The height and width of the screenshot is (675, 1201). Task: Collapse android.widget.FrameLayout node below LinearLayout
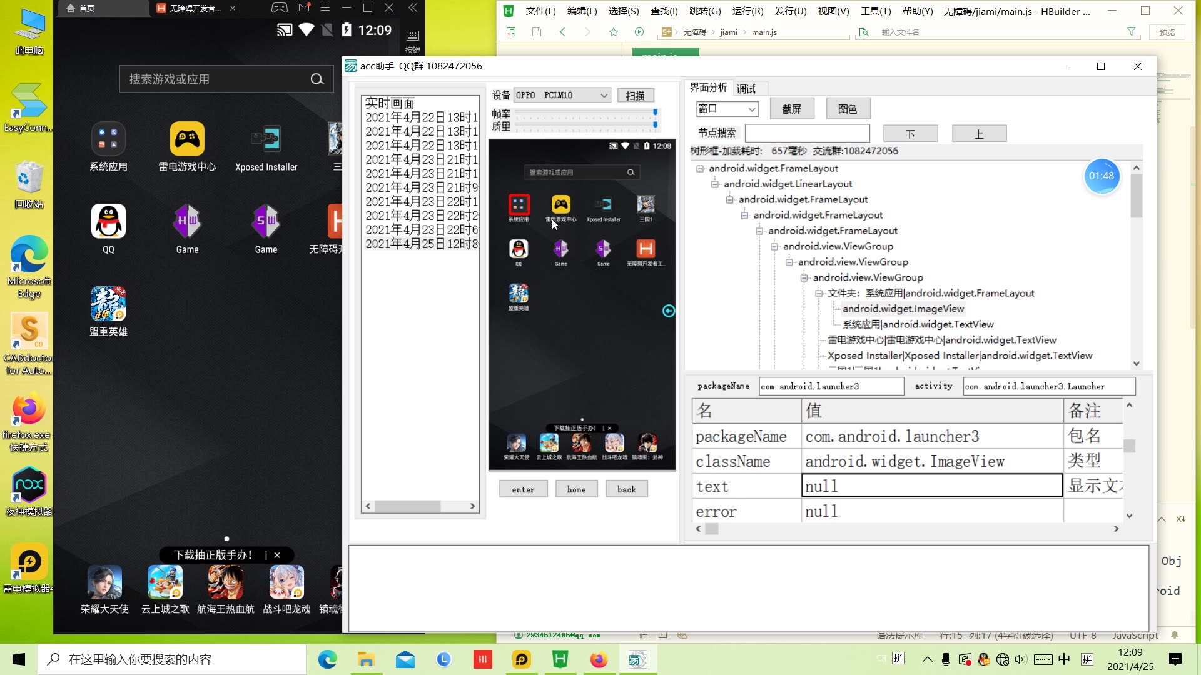730,199
